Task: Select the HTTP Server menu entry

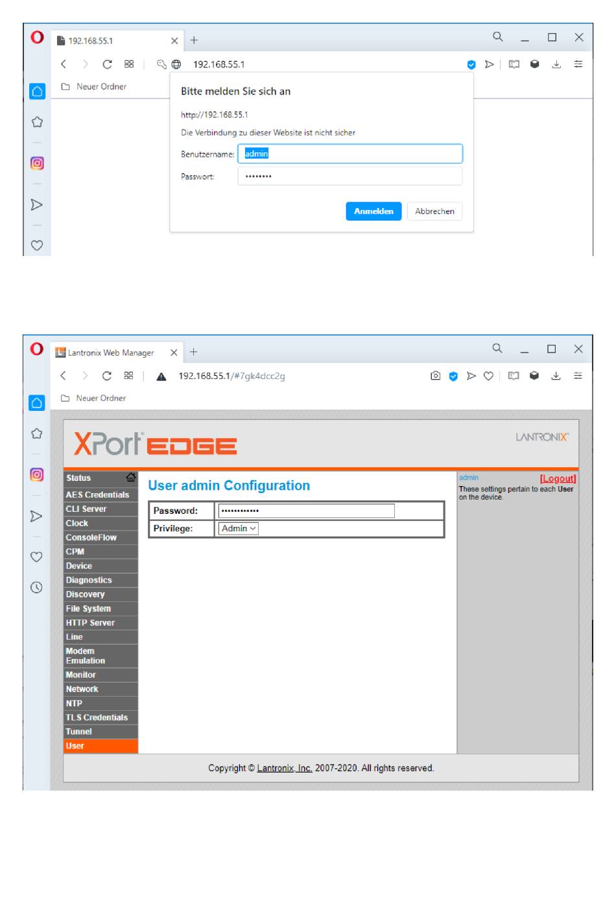Action: 90,623
